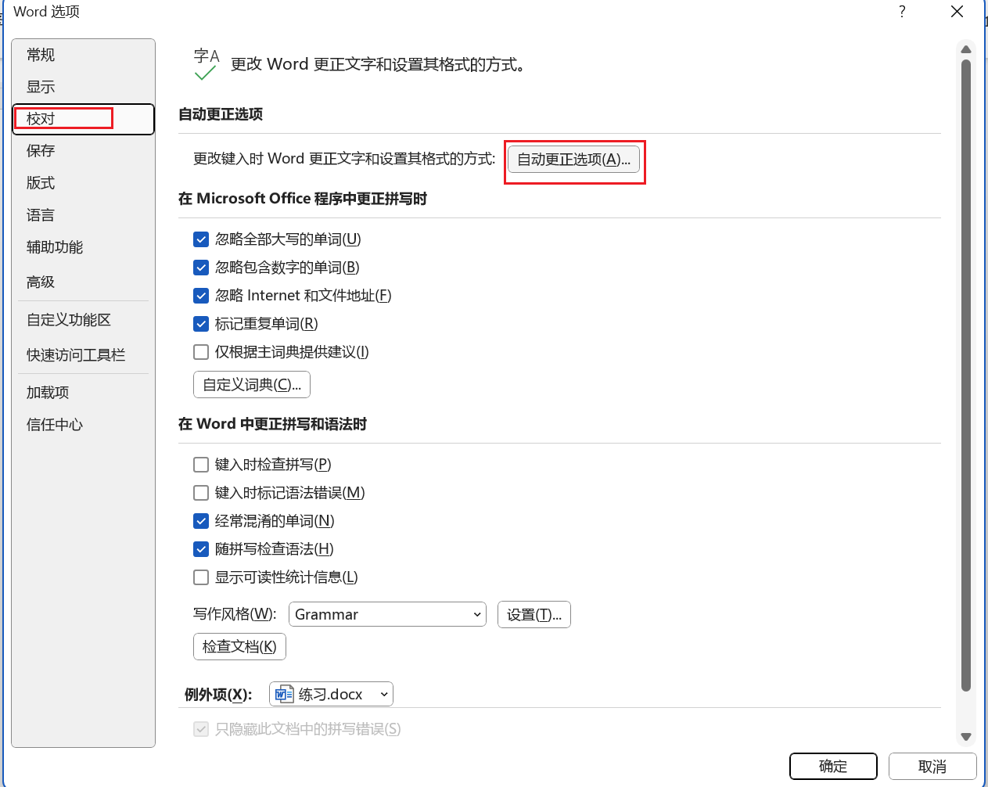Click the 自动更正选项 section heading
Screen dimensions: 988x787
click(x=221, y=114)
